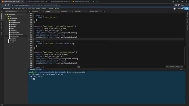Reload the browser page
The image size is (189, 106).
click(x=9, y=5)
